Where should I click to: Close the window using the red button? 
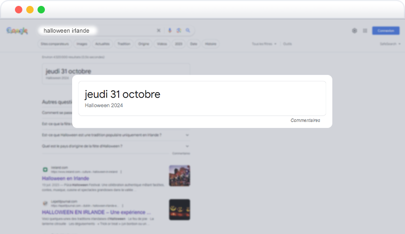(x=19, y=10)
